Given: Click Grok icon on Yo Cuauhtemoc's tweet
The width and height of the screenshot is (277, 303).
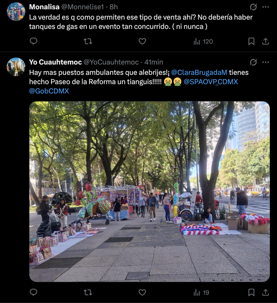Looking at the screenshot, I should [x=253, y=62].
